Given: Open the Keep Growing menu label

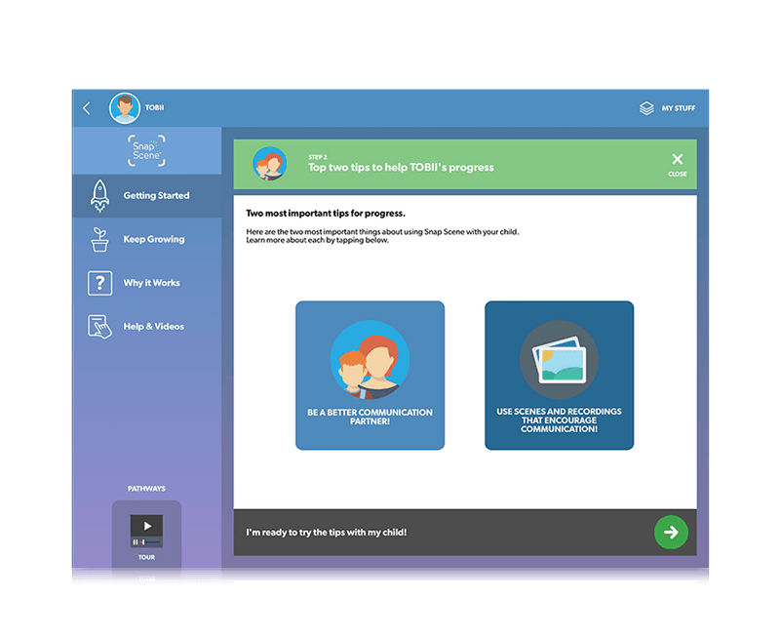Looking at the screenshot, I should point(154,239).
